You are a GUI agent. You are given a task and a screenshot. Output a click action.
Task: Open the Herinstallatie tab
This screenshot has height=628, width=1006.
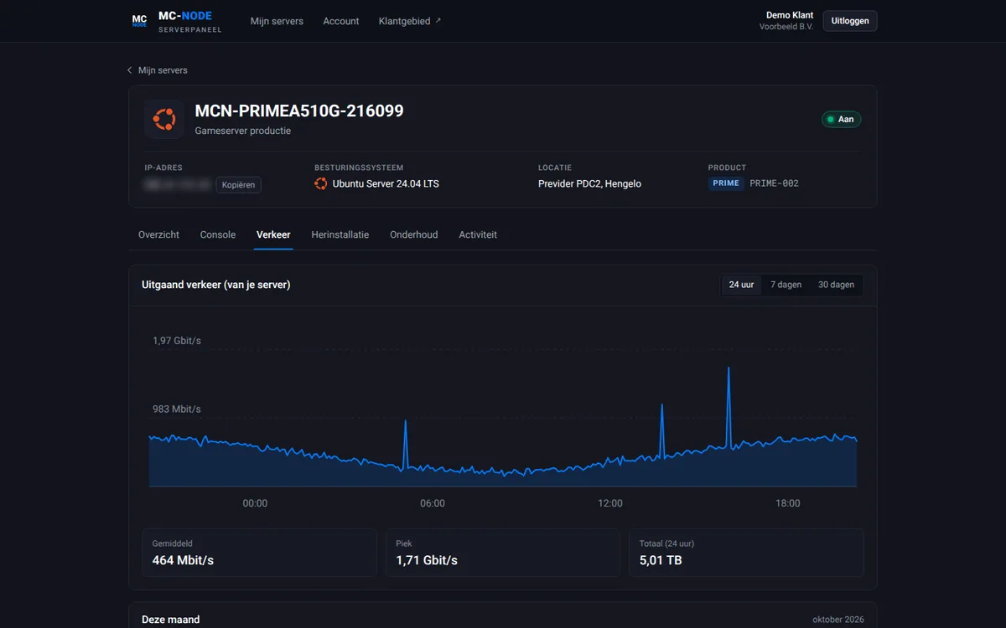[x=340, y=235]
